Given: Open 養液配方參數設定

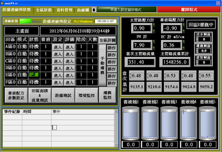Looking at the screenshot, I should tap(16, 95).
